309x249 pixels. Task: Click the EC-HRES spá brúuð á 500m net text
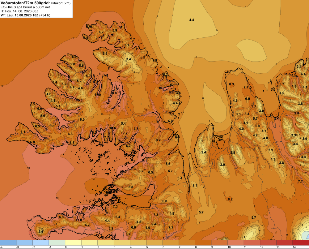pos(25,7)
